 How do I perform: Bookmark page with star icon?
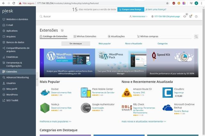(167, 3)
